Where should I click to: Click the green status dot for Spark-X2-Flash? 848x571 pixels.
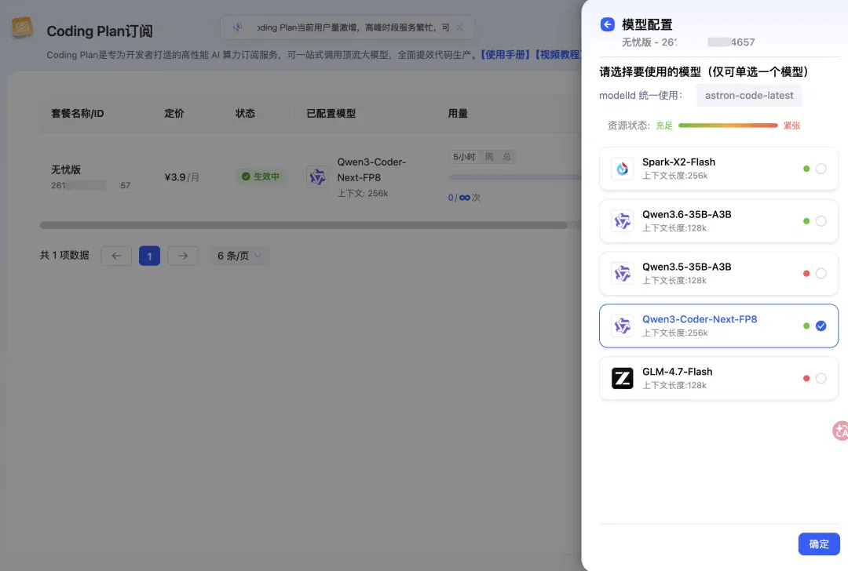(x=806, y=169)
